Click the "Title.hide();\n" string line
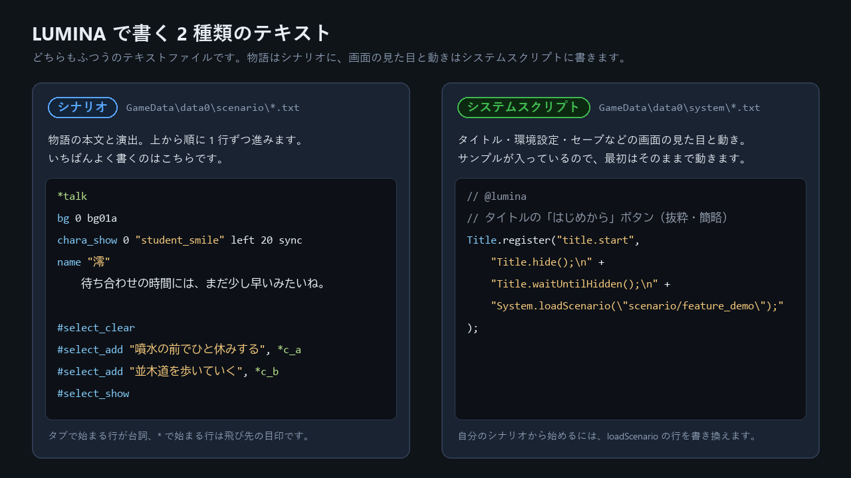 (547, 262)
